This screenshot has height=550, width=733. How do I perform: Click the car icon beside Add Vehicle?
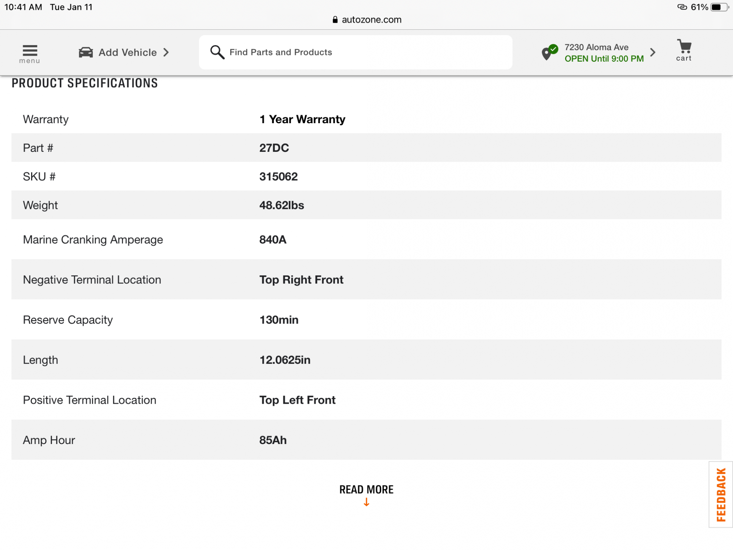coord(86,52)
